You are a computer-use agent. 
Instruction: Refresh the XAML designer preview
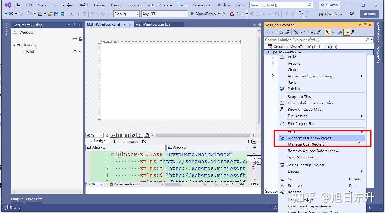(x=107, y=135)
